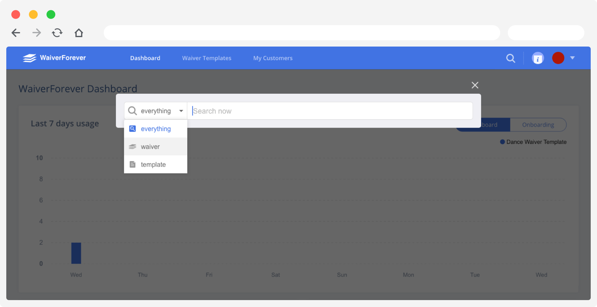This screenshot has height=307, width=597.
Task: Open the account avatar dropdown menu
Action: coord(573,58)
